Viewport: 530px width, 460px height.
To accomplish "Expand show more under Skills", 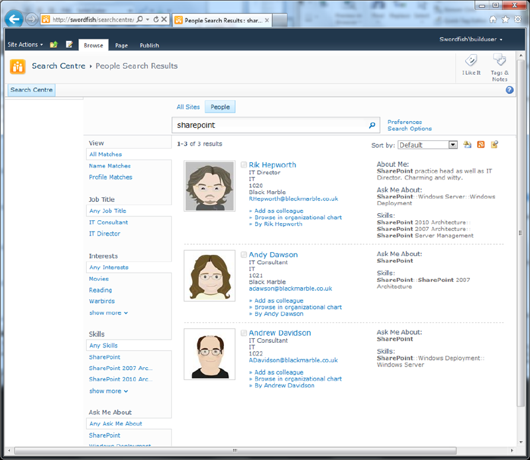I will click(x=109, y=391).
